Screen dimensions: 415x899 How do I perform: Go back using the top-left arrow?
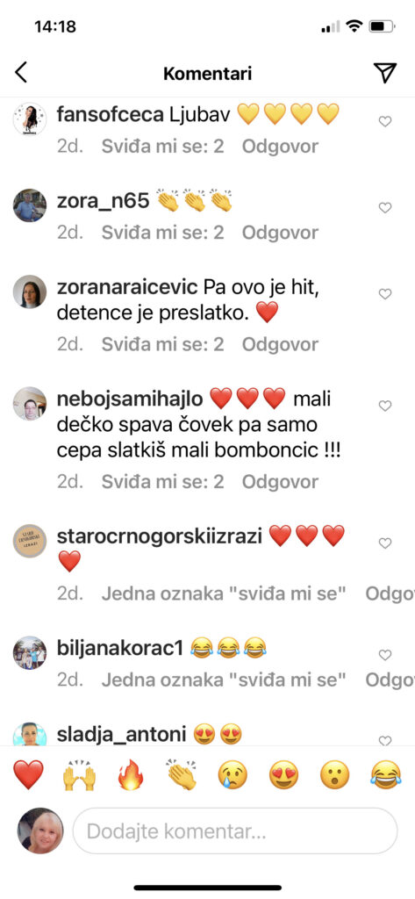pos(21,73)
